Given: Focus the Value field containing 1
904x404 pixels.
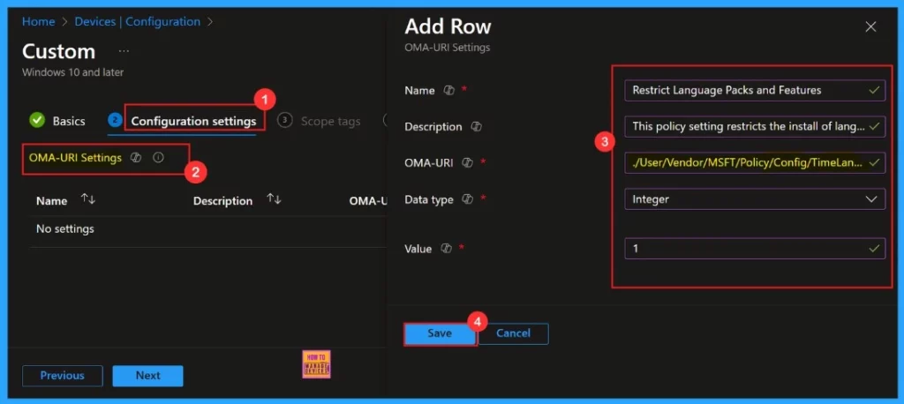Looking at the screenshot, I should (x=755, y=249).
